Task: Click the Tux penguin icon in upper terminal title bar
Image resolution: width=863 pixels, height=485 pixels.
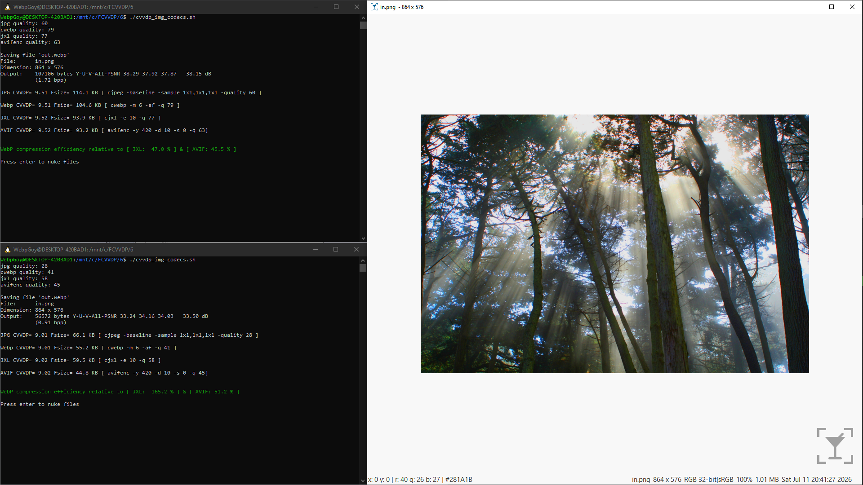Action: point(7,7)
